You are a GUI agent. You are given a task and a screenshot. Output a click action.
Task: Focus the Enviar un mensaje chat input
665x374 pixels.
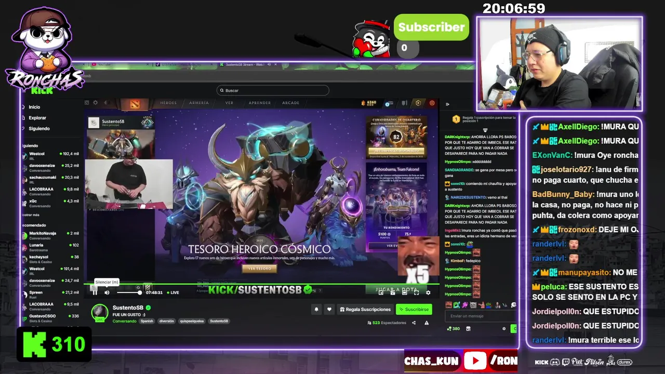click(481, 316)
